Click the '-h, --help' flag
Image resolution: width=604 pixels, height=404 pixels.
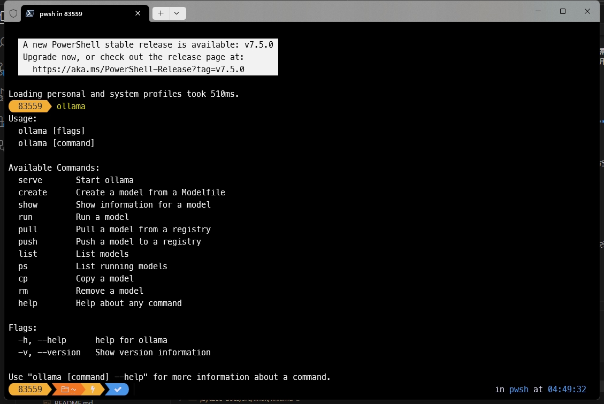tap(42, 340)
